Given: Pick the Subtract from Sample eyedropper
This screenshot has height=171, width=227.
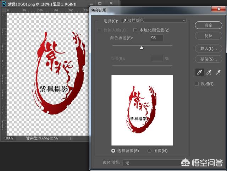Looking at the screenshot, I should [x=218, y=72].
